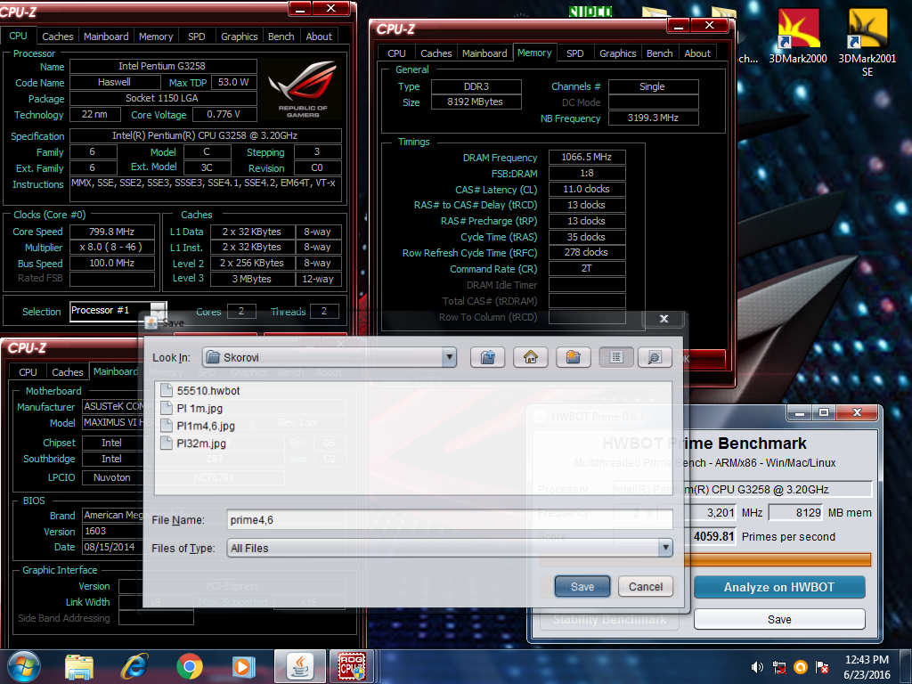912x684 pixels.
Task: Go to Home folder in Save dialog
Action: (531, 357)
